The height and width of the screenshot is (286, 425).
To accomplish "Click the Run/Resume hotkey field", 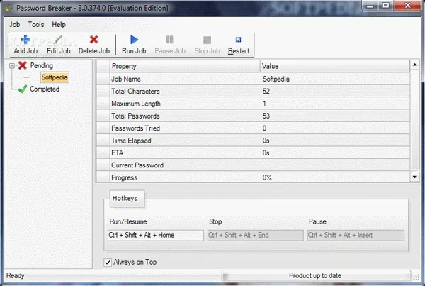I will (x=156, y=235).
